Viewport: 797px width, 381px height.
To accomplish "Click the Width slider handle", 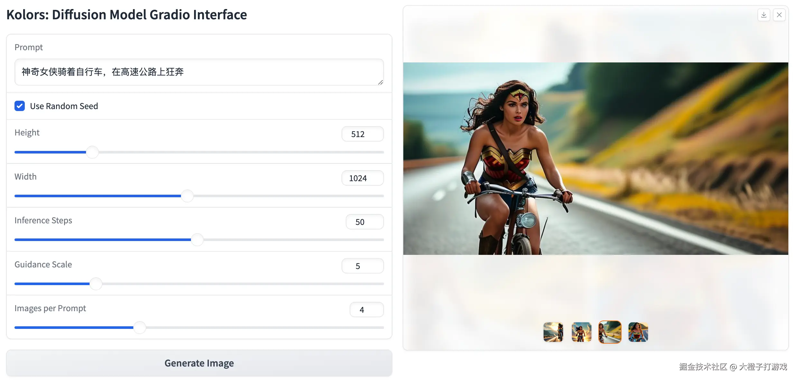I will point(187,196).
